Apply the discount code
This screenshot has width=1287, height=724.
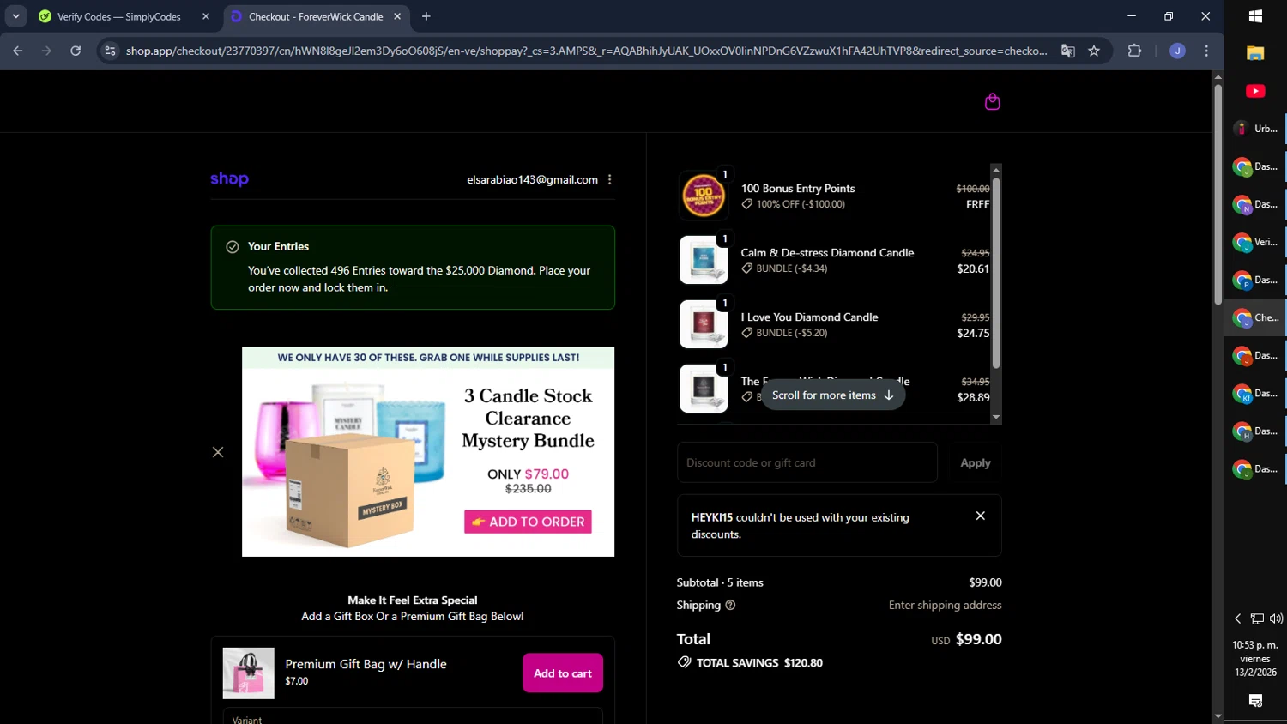(975, 462)
